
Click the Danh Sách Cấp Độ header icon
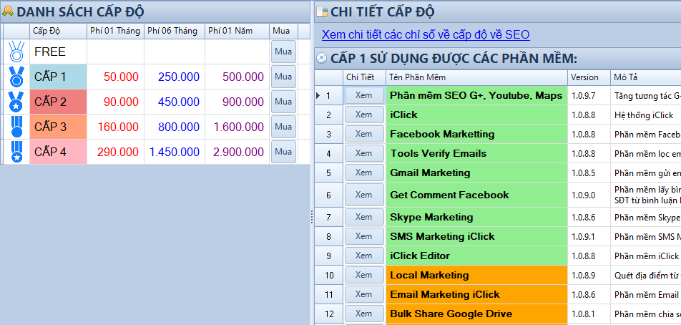tap(7, 11)
